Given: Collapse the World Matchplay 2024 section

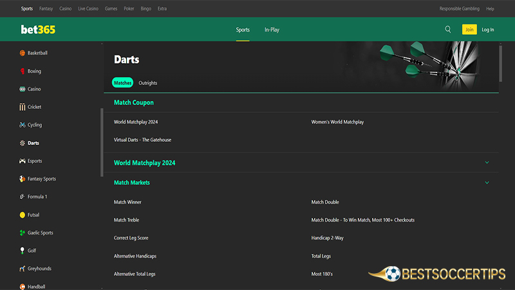Looking at the screenshot, I should 487,162.
